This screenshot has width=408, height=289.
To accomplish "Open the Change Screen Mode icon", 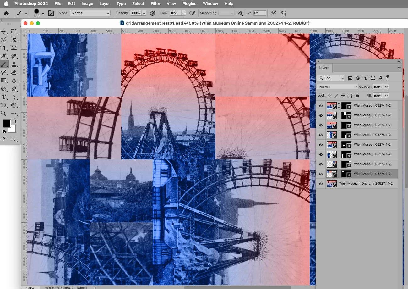I will (x=14, y=139).
